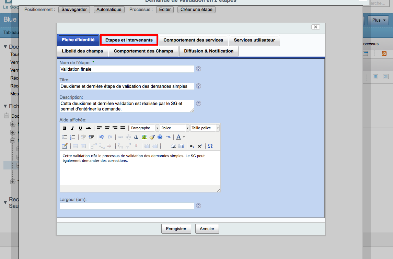Collapse the 'Fich' section triangle in background sidebar
393x259 pixels.
pyautogui.click(x=5, y=106)
